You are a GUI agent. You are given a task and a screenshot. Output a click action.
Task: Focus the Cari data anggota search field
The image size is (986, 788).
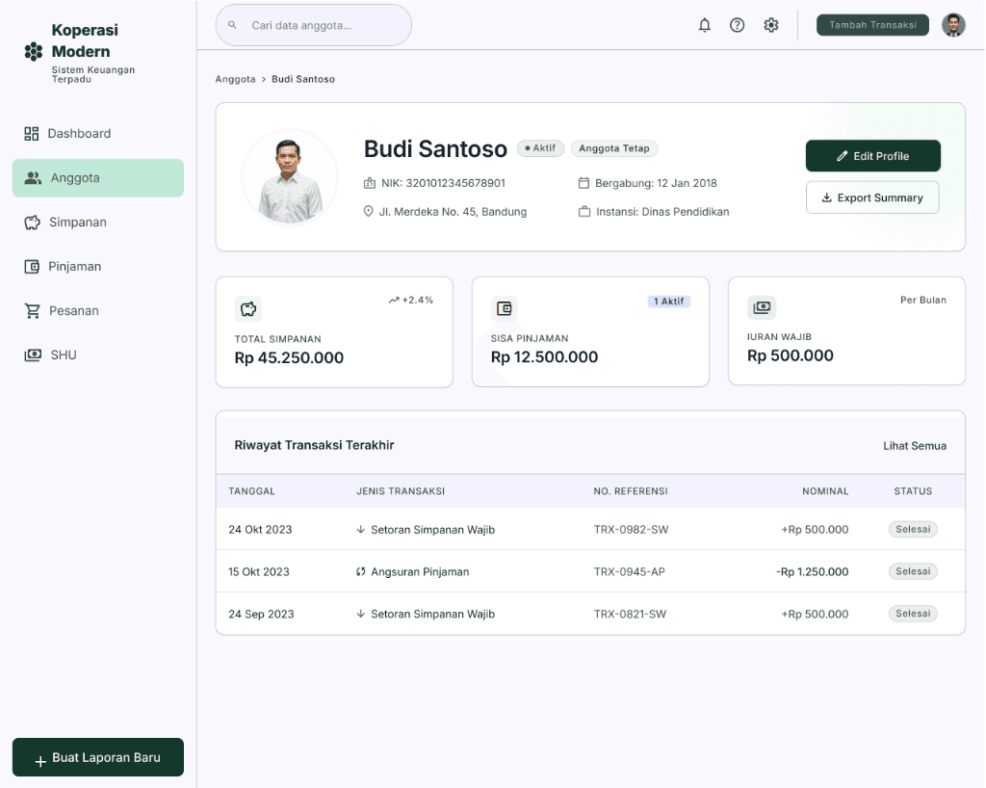pyautogui.click(x=313, y=25)
